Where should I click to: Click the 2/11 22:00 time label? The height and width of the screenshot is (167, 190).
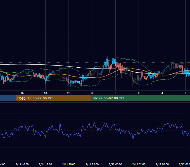tap(92, 164)
